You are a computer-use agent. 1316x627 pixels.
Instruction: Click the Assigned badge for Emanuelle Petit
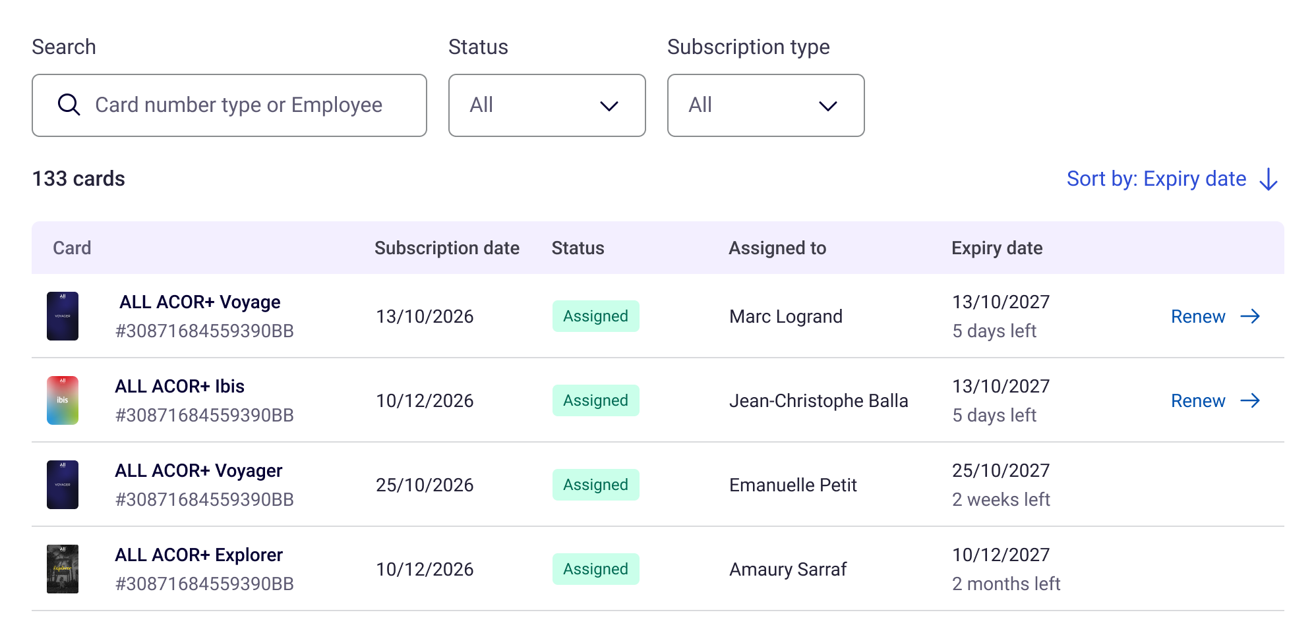click(x=596, y=485)
